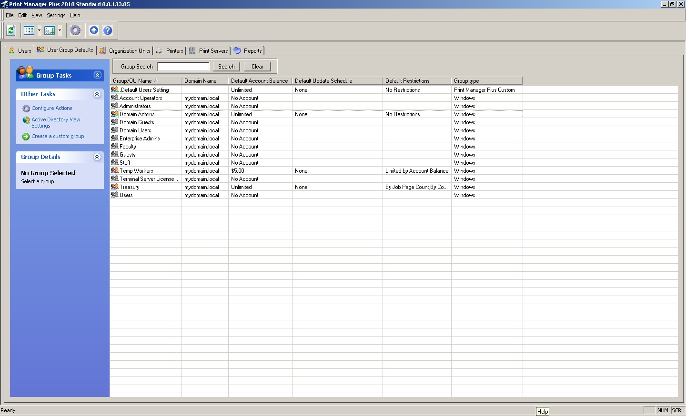Screen dimensions: 686x416
Task: Sort by Default Account Balance header
Action: 260,81
